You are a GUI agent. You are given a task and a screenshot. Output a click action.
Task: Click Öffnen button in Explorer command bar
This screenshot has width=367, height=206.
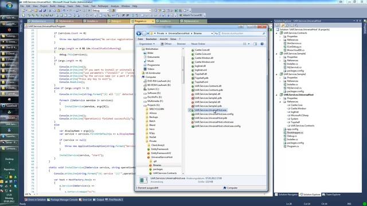[166, 44]
